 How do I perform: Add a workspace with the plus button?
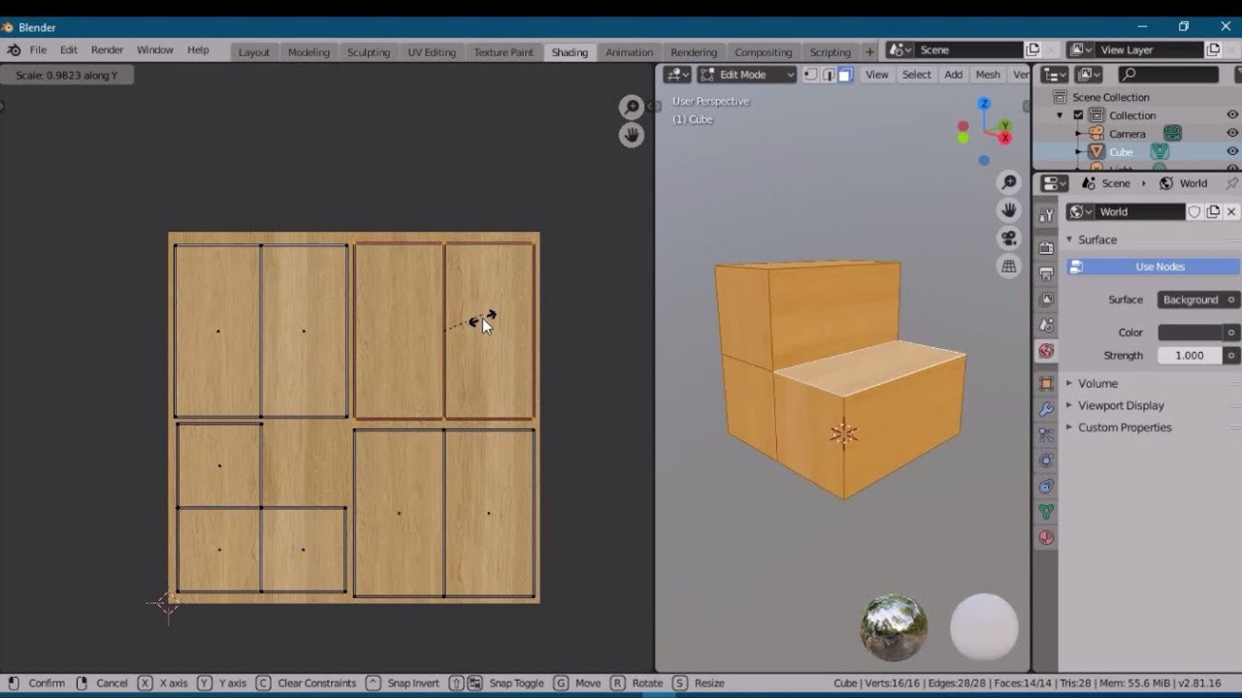(x=869, y=52)
